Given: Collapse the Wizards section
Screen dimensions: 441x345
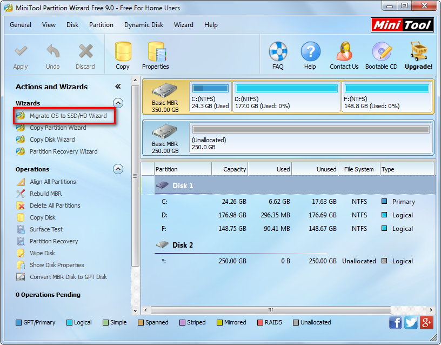Looking at the screenshot, I should point(118,103).
